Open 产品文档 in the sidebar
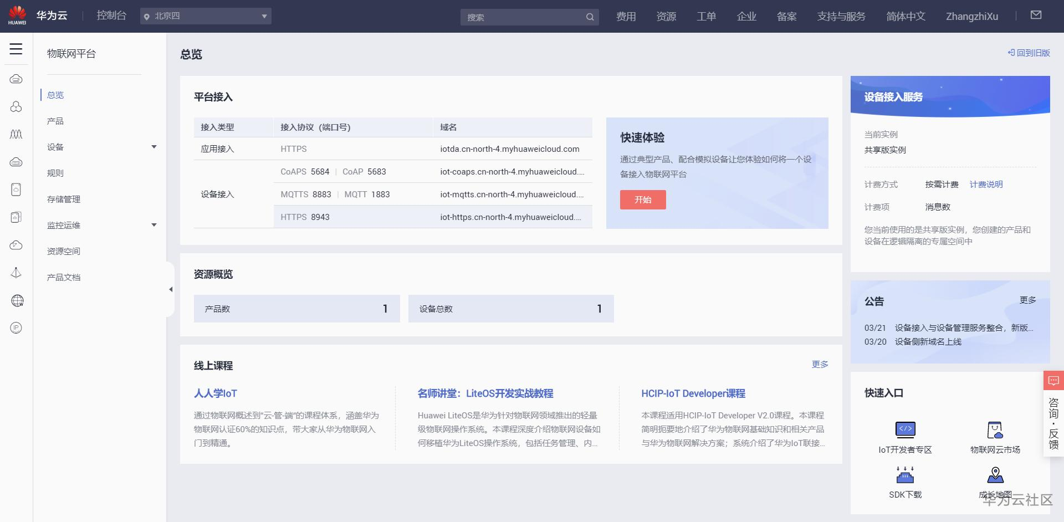This screenshot has height=522, width=1064. (64, 277)
